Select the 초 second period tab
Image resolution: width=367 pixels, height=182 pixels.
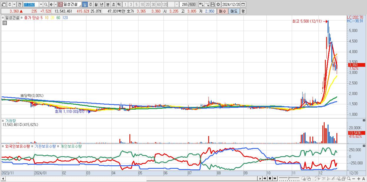tap(113, 4)
